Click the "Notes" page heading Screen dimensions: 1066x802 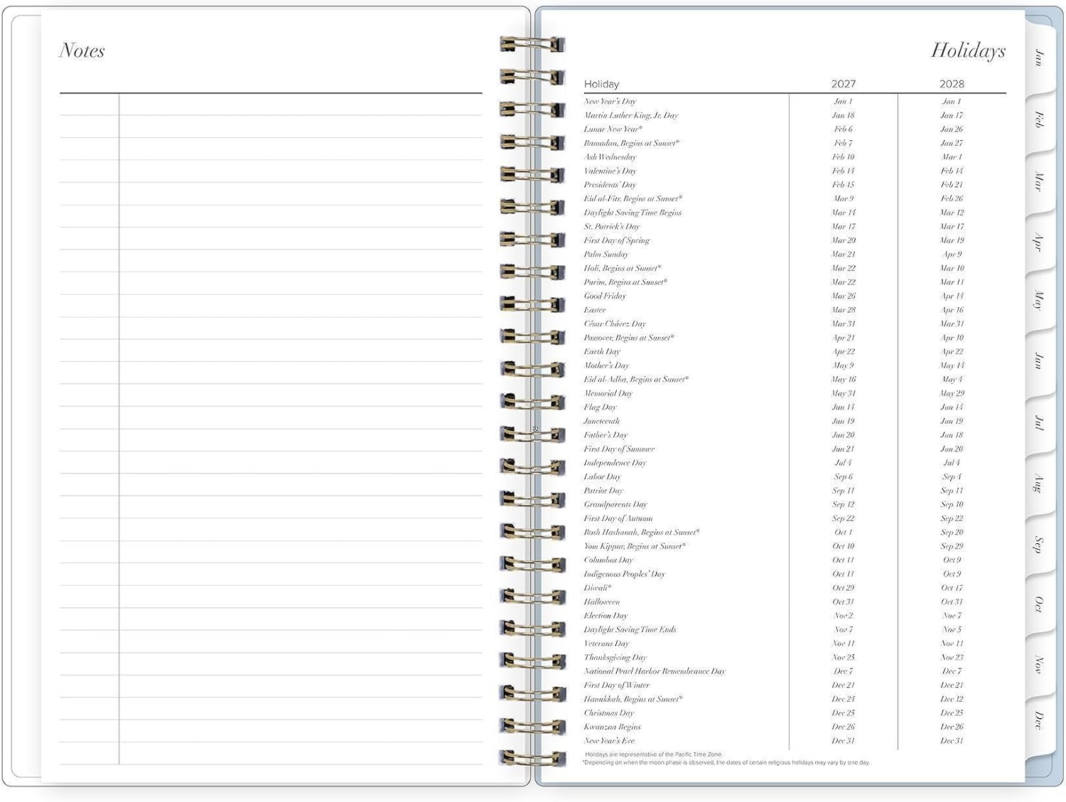[x=82, y=50]
